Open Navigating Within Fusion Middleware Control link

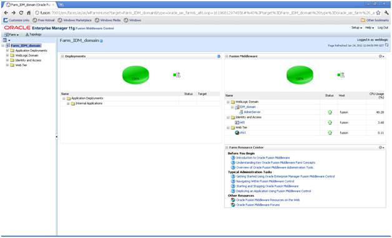click(265, 181)
